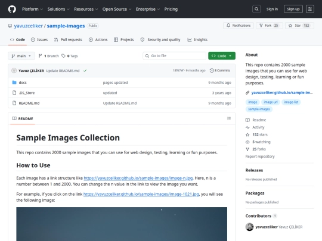Screen dimensions: 322x241
Task: Click the docs folder icon
Action: click(14, 82)
